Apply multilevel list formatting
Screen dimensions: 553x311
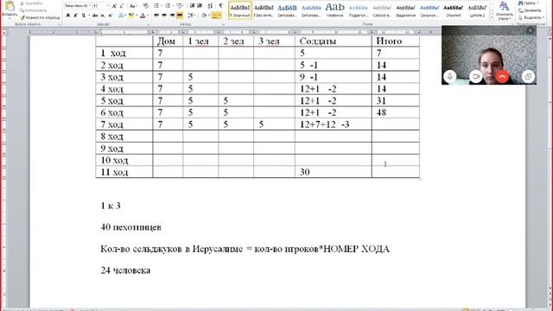click(x=181, y=6)
